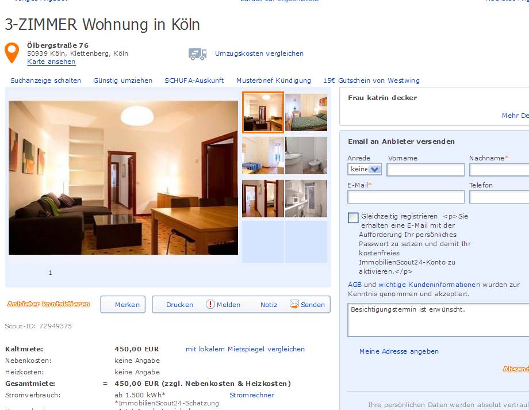Click the Drucken button
The width and height of the screenshot is (529, 410).
[x=179, y=305]
